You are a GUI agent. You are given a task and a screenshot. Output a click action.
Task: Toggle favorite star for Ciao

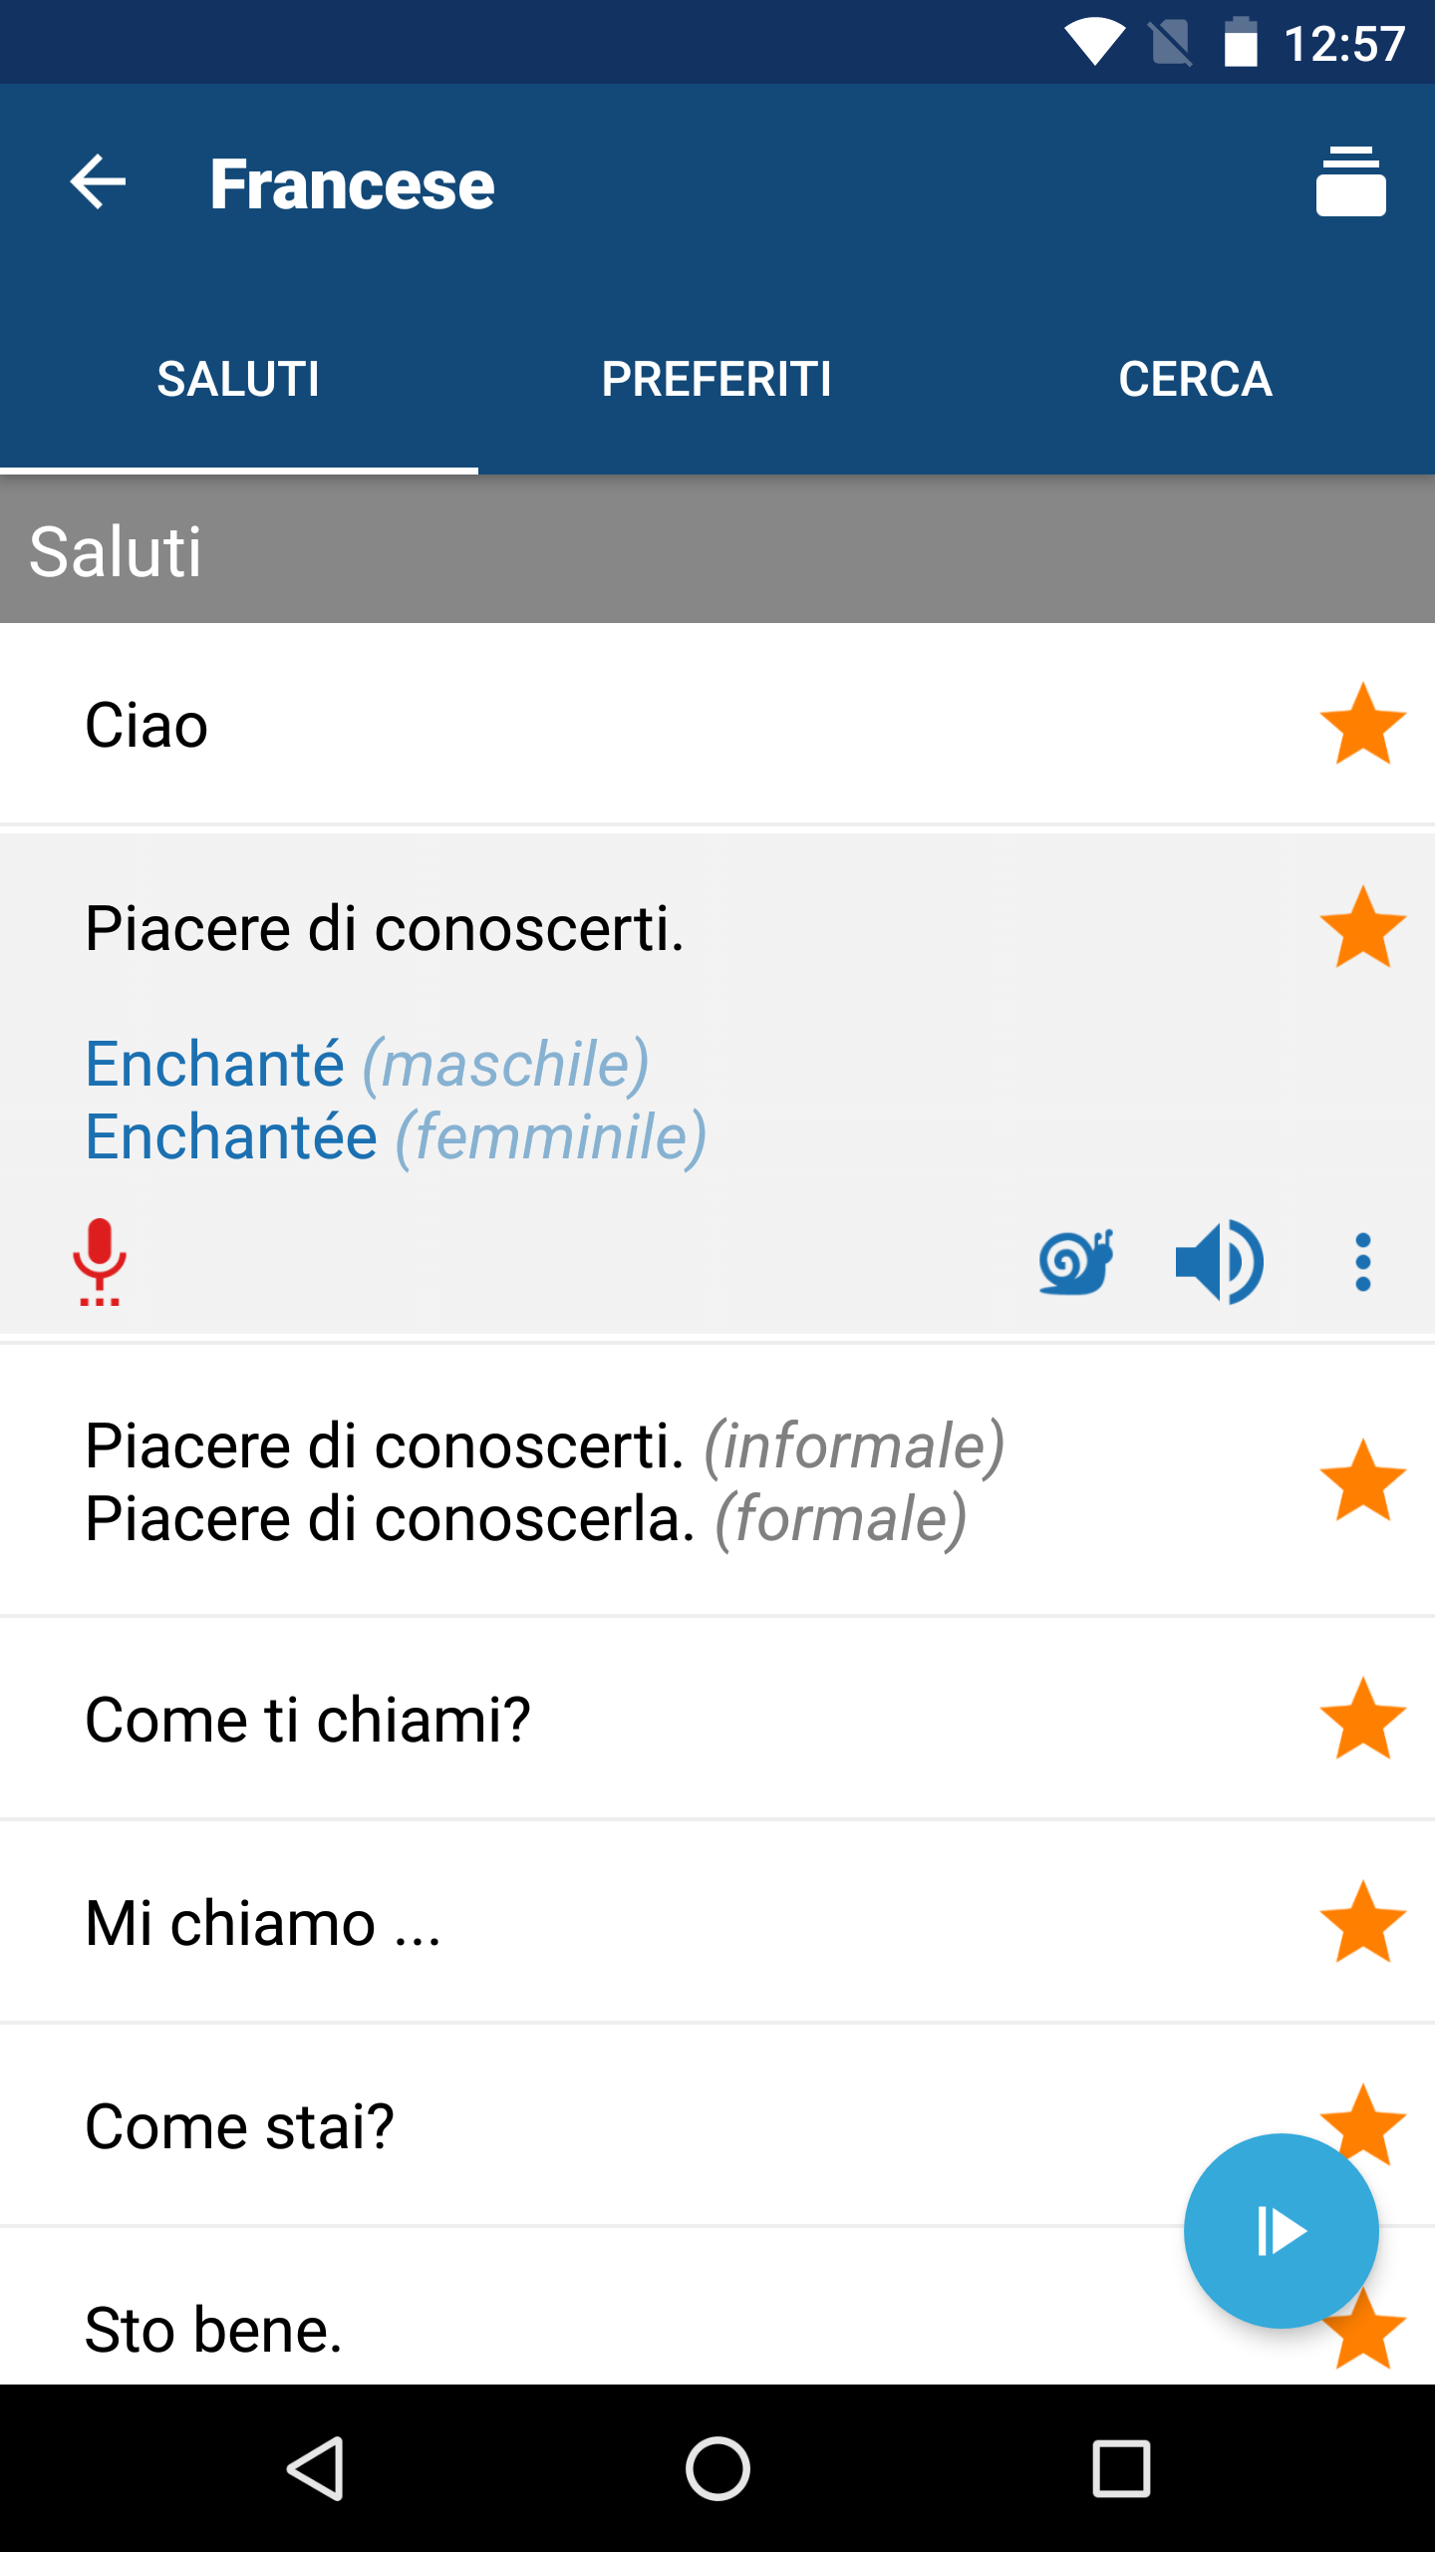(x=1362, y=724)
